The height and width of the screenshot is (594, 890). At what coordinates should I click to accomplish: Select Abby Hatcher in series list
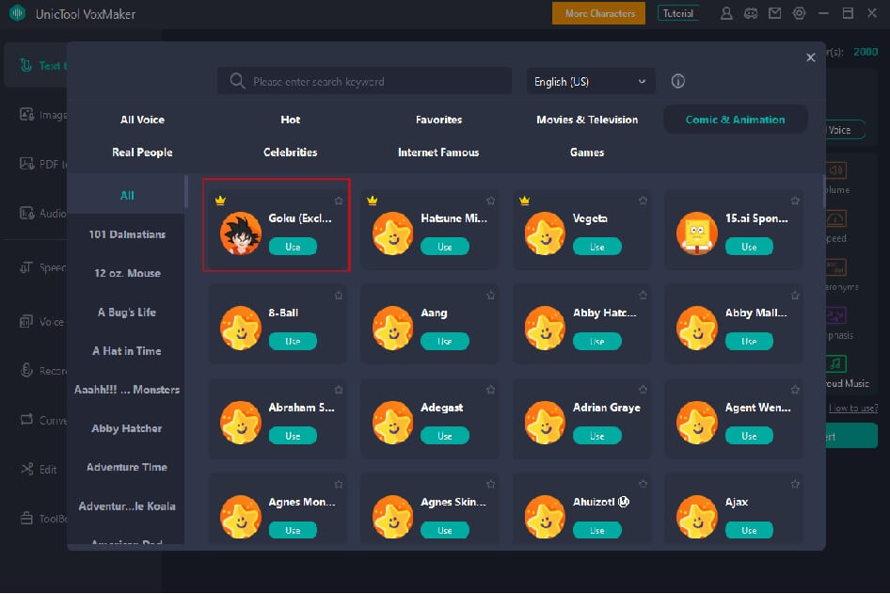pyautogui.click(x=127, y=428)
